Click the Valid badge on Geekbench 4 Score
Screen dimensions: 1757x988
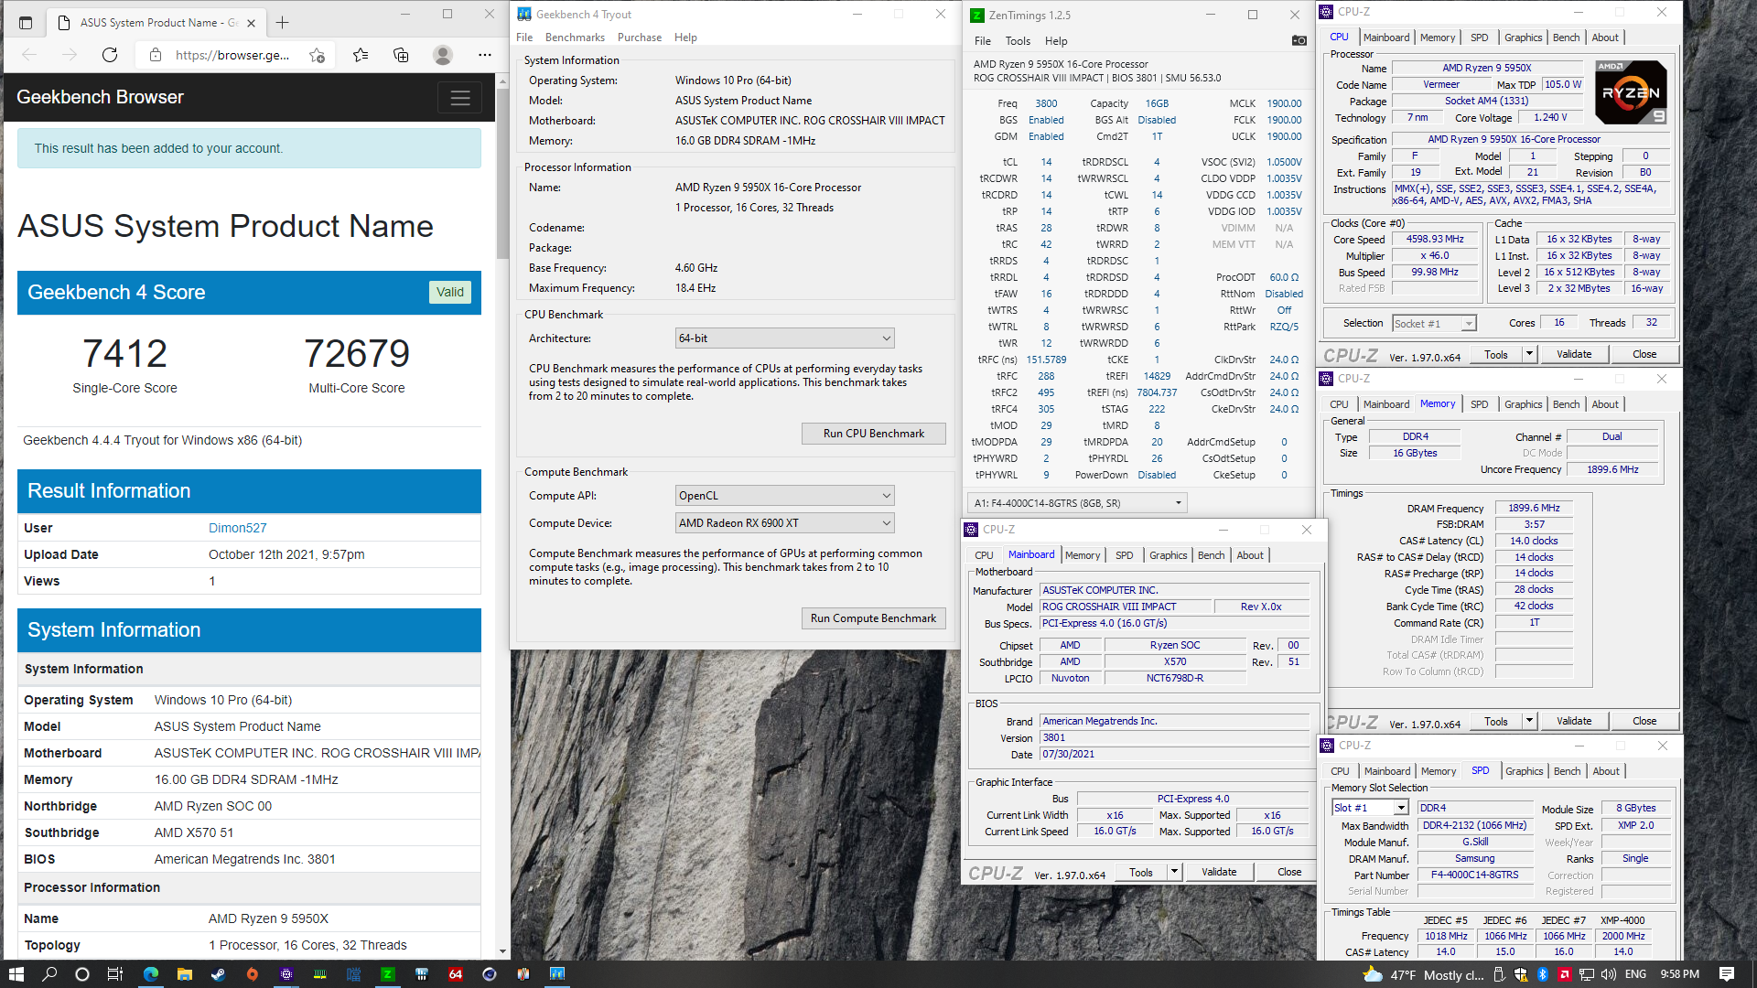[449, 292]
